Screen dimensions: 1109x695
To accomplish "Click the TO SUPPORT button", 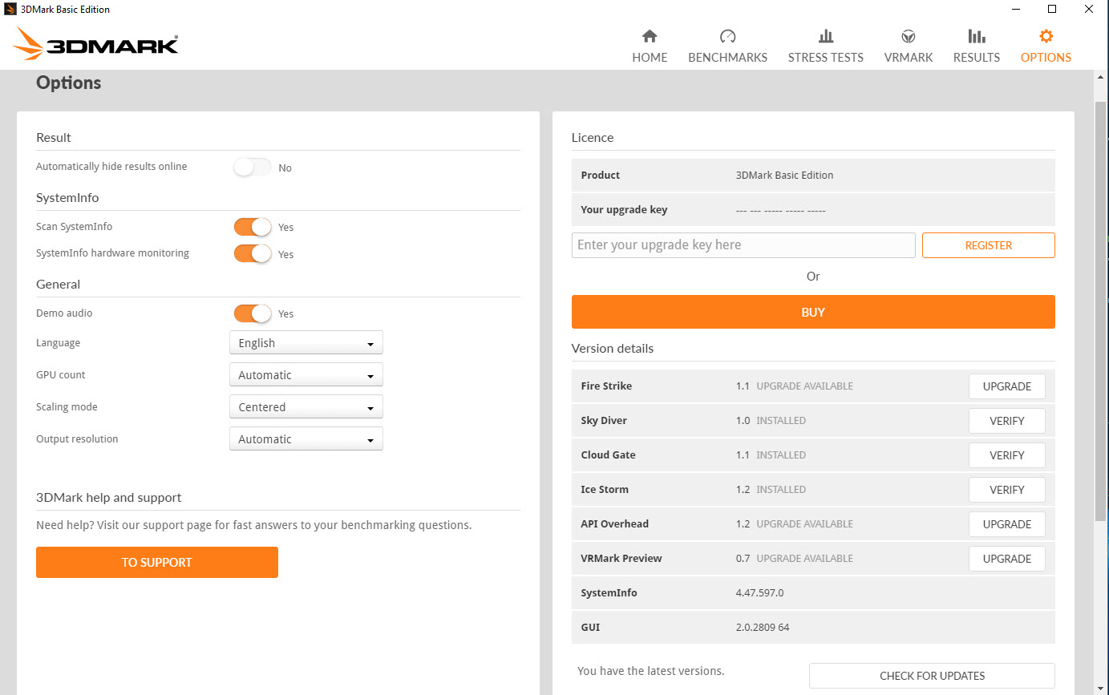I will 157,562.
